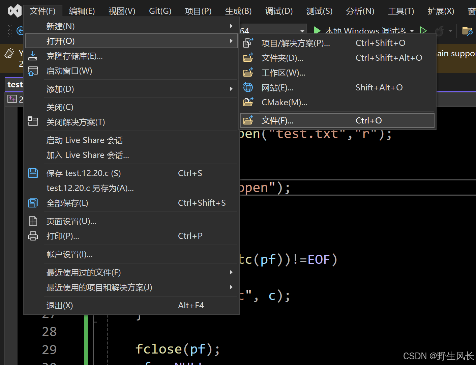
Task: Open the 分析(N) menu
Action: 360,11
